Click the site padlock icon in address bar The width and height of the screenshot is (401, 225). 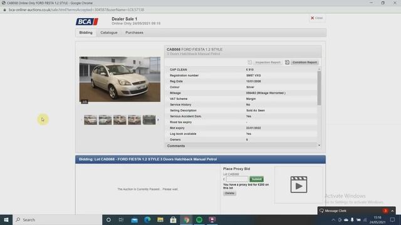[x=4, y=10]
